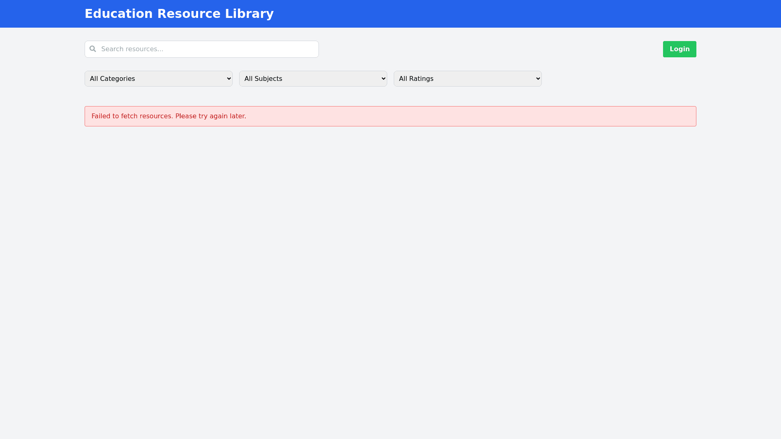Screen dimensions: 781x439
Task: Click the 'All Categories' label text
Action: (112, 79)
